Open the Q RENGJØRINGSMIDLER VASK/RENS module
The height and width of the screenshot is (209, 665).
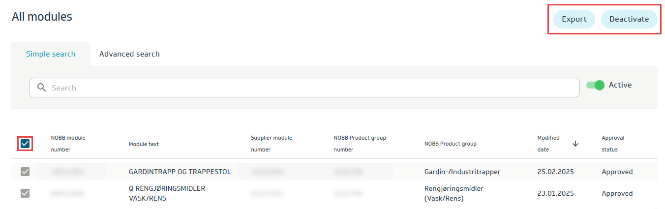tap(167, 193)
